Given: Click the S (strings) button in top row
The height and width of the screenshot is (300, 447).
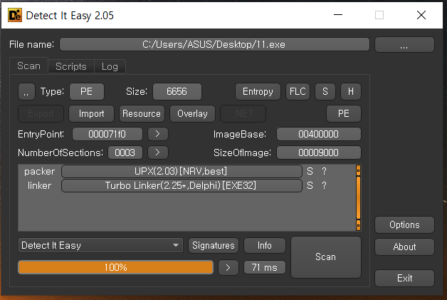Looking at the screenshot, I should click(x=325, y=92).
